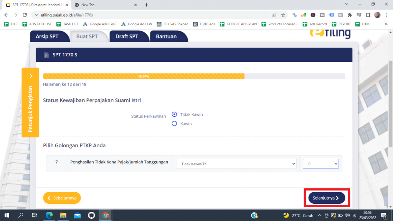This screenshot has height=221, width=393.
Task: Select the Tidak Kawin radio button
Action: pyautogui.click(x=174, y=114)
